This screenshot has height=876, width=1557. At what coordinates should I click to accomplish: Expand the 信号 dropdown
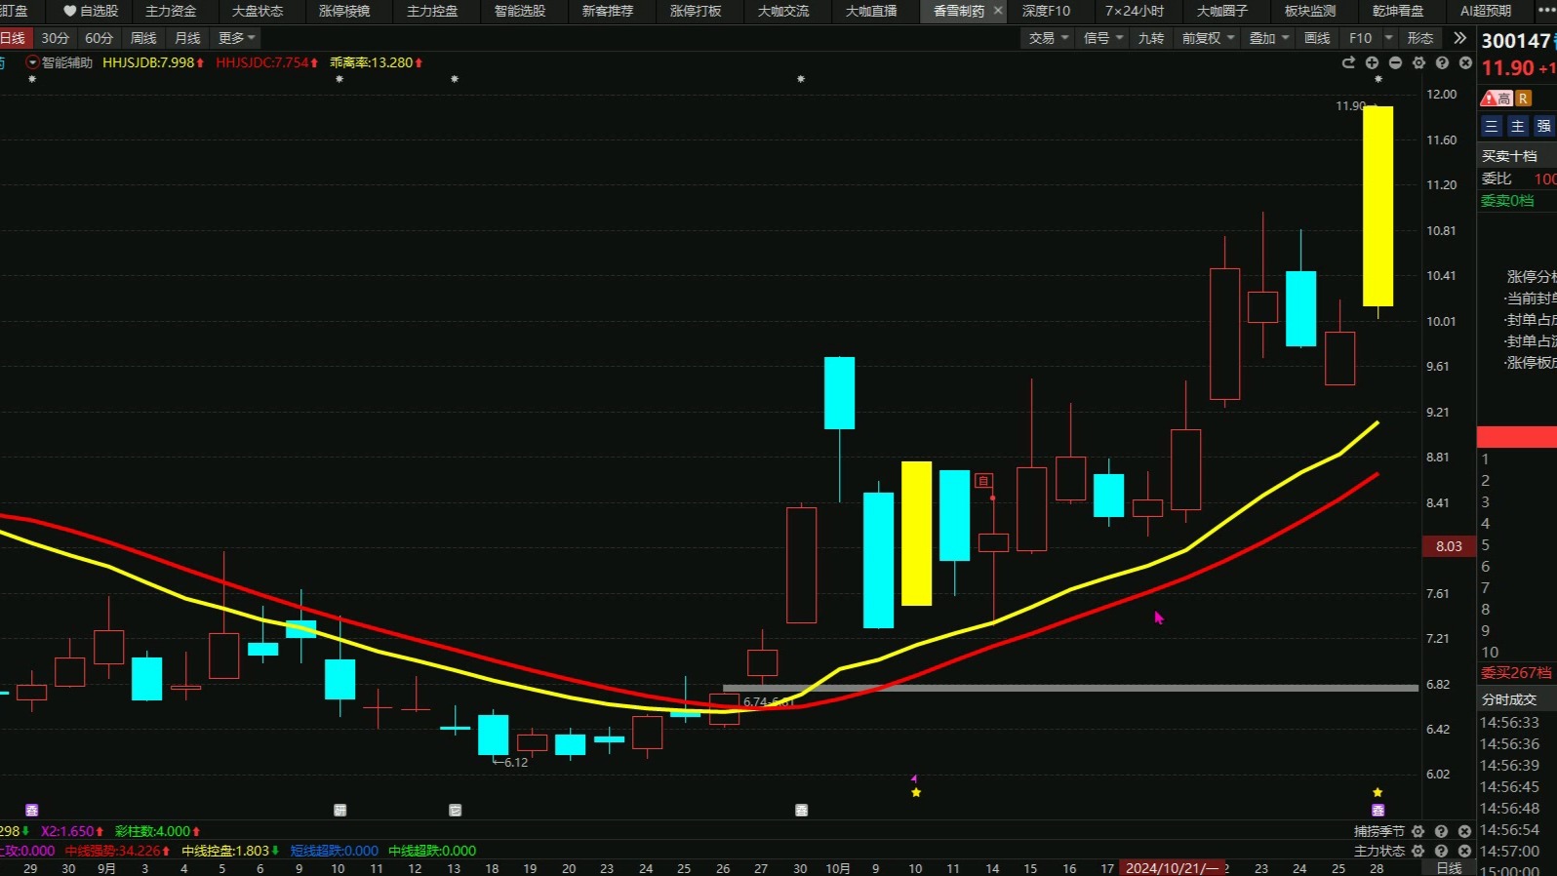tap(1103, 38)
